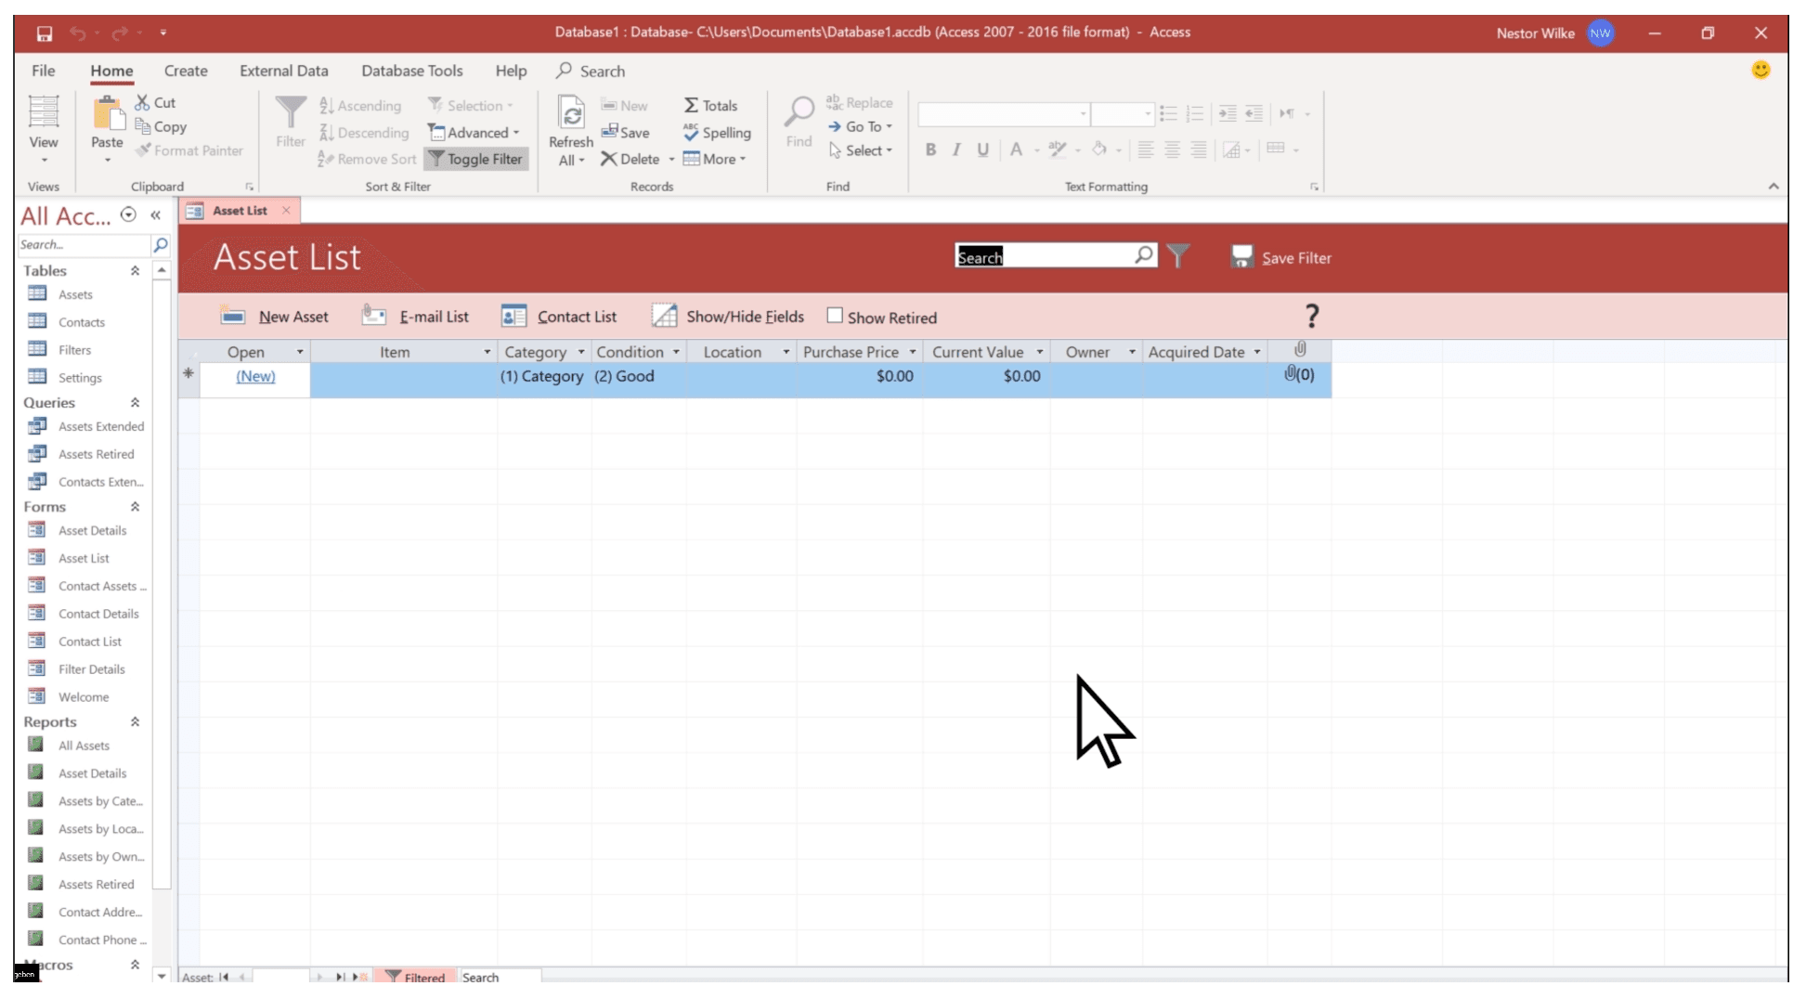Sort records Ascending
Viewport: 1806px width, 999px height.
(360, 106)
